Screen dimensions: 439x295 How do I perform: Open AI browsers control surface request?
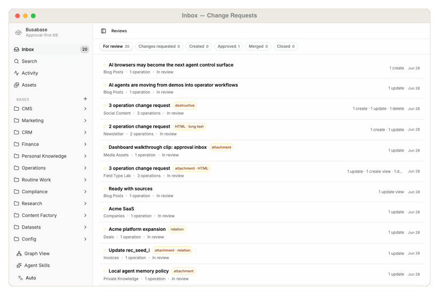[261, 69]
